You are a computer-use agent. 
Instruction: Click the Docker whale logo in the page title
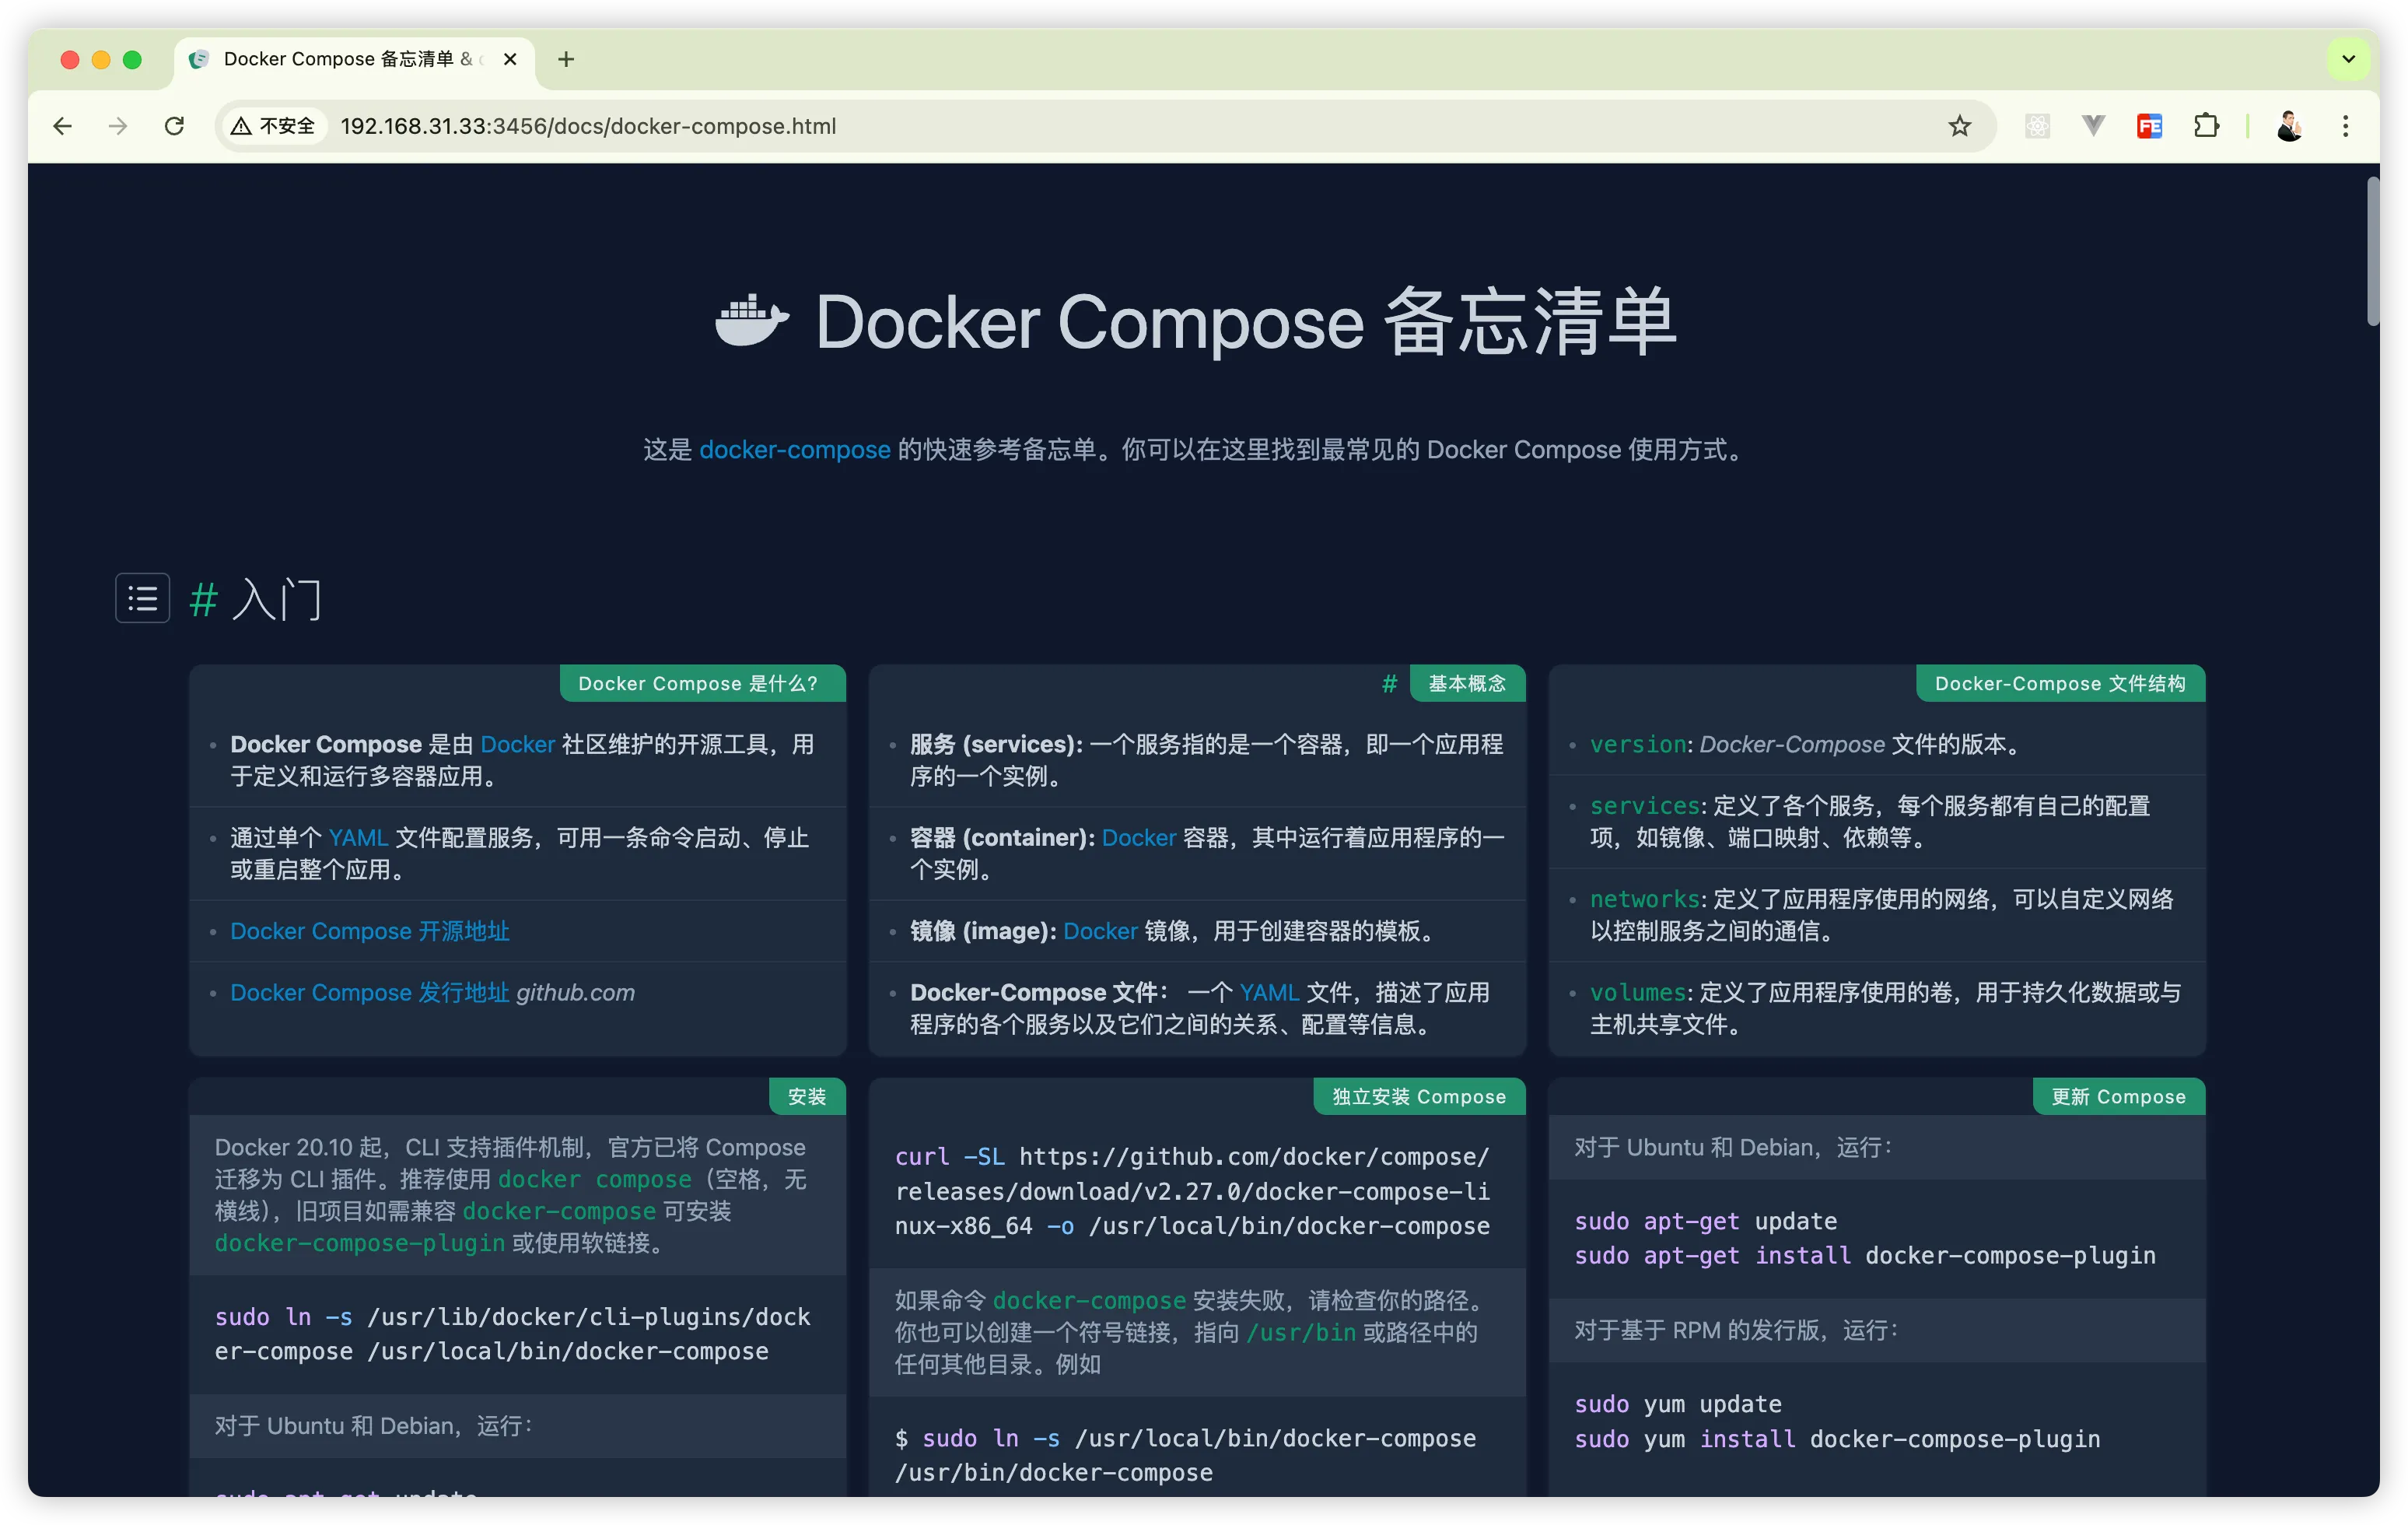point(752,321)
